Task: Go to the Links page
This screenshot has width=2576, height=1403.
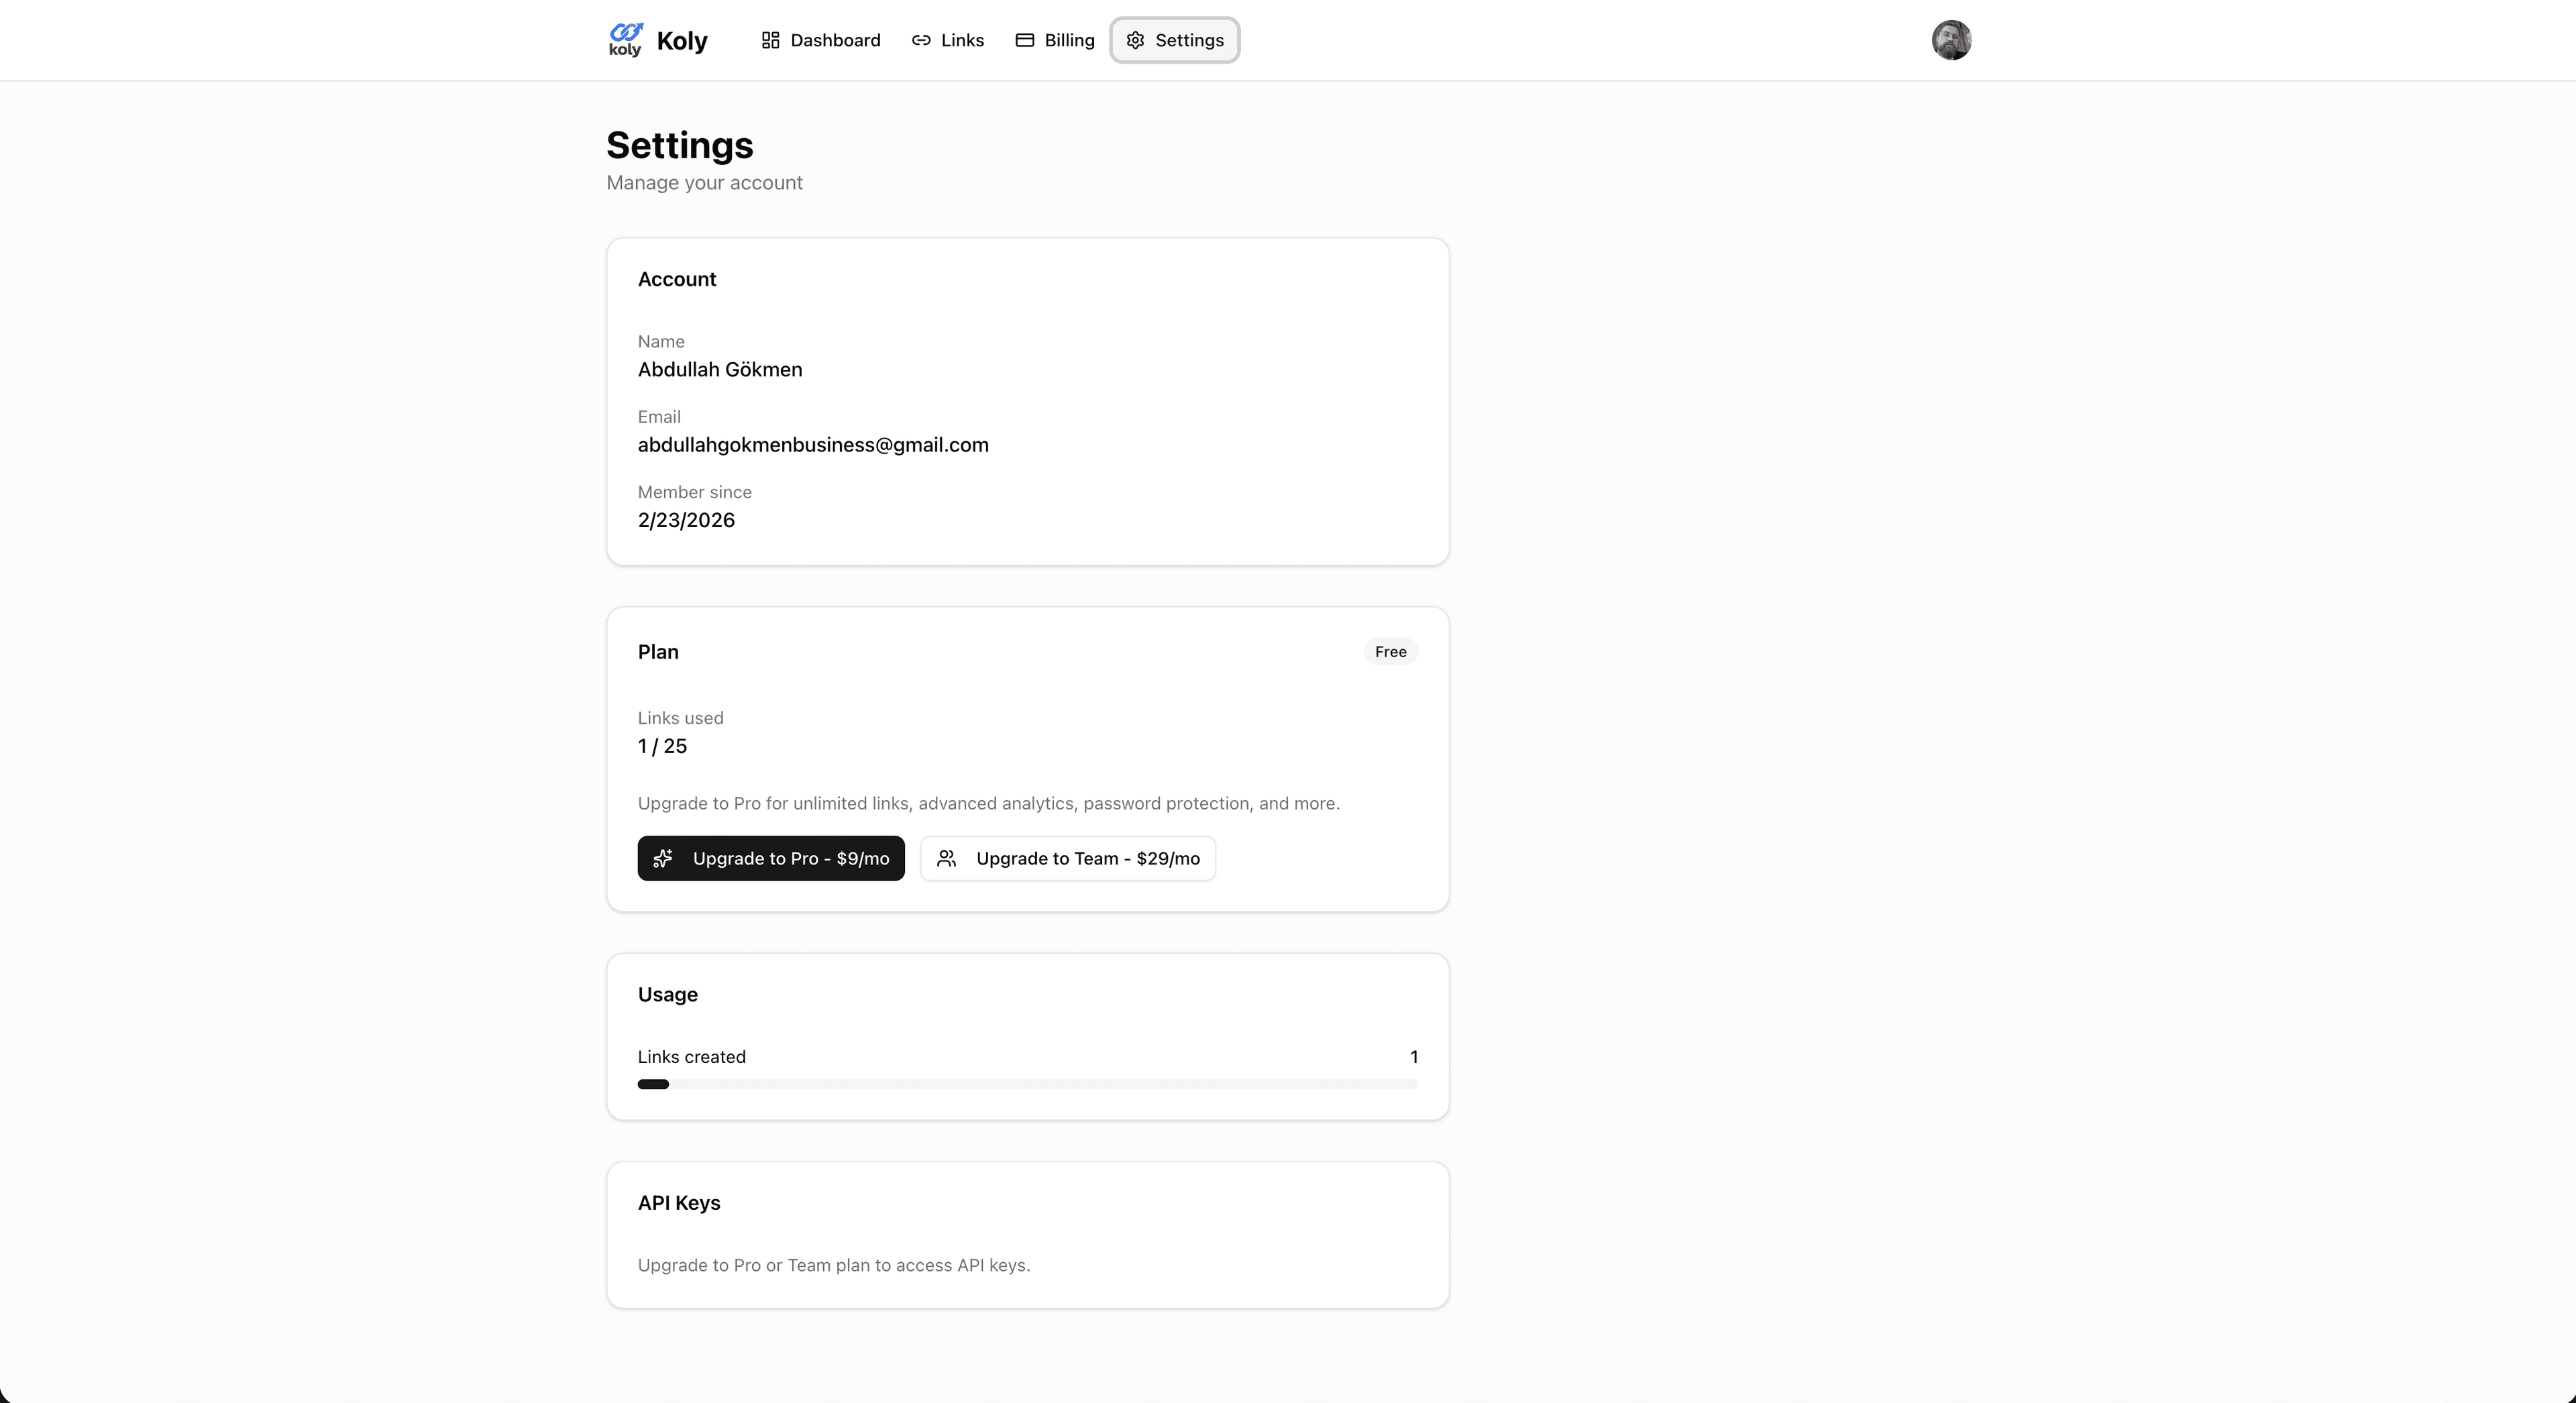Action: 961,40
